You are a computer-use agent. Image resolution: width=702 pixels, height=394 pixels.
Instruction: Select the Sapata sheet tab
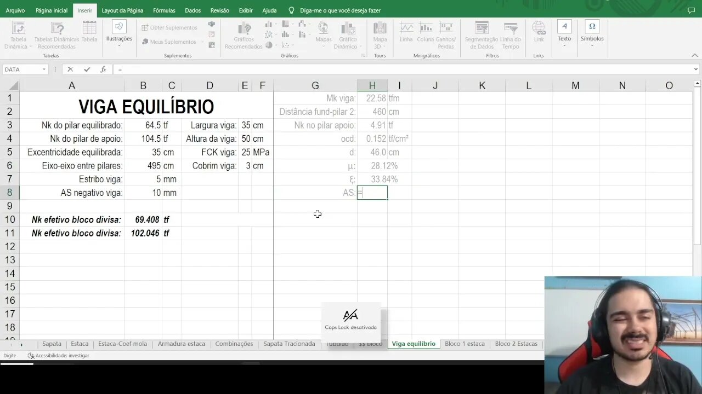[52, 344]
